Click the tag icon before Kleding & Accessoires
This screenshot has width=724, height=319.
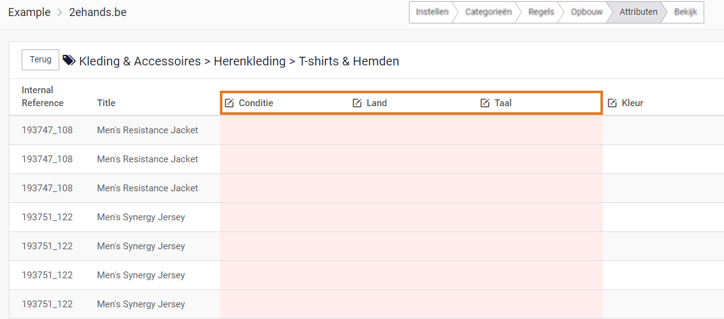[x=69, y=60]
